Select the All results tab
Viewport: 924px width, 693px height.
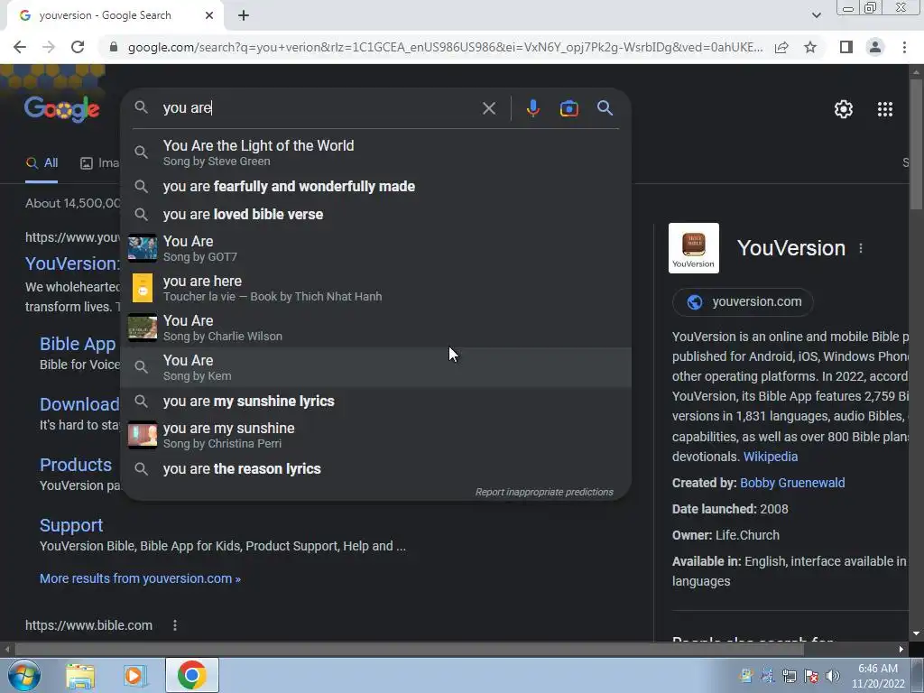pos(42,163)
